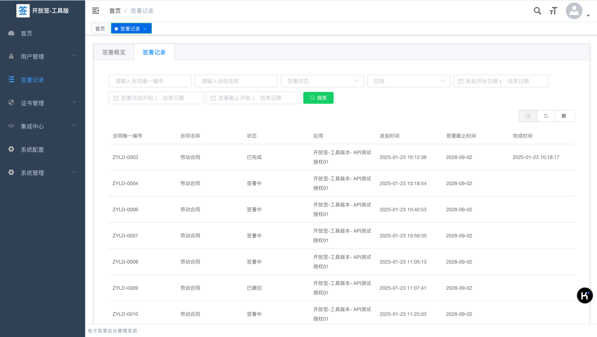The image size is (597, 337).
Task: Click contract number ZYLD-0009
Action: click(x=126, y=288)
